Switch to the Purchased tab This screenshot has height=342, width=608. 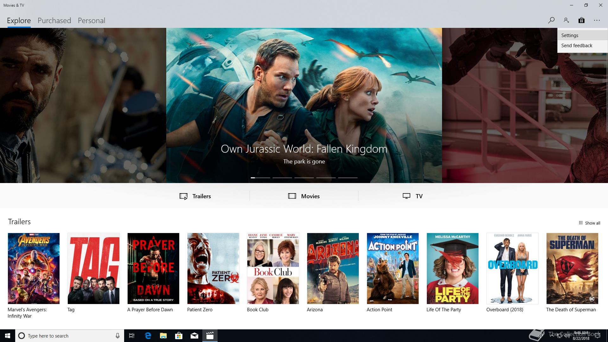(x=54, y=21)
